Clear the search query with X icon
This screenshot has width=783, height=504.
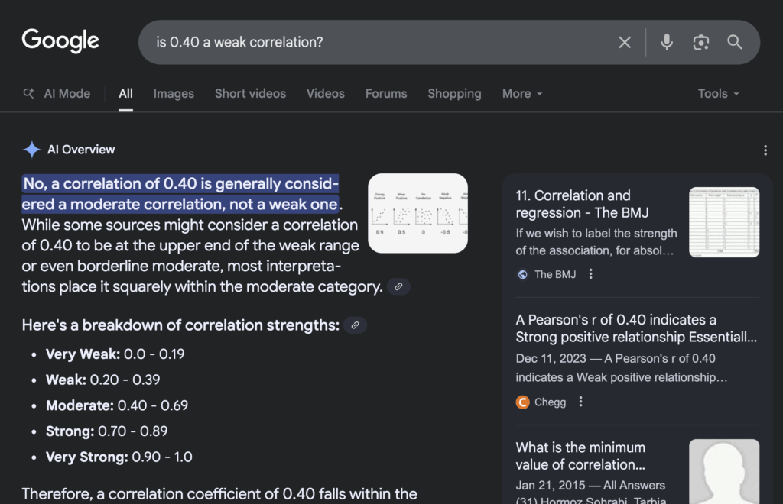coord(625,42)
